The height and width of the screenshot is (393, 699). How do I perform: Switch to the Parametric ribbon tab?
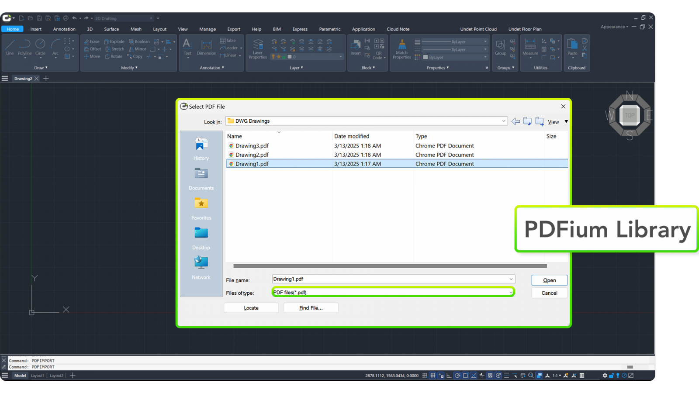pyautogui.click(x=330, y=29)
